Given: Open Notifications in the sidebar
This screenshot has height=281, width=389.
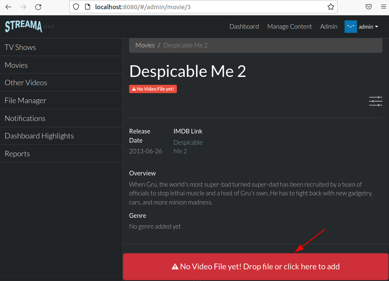Looking at the screenshot, I should [61, 118].
